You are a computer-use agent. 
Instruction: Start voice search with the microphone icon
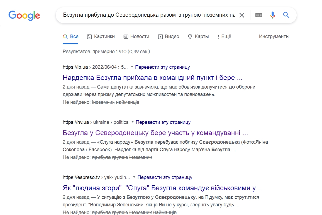click(272, 15)
